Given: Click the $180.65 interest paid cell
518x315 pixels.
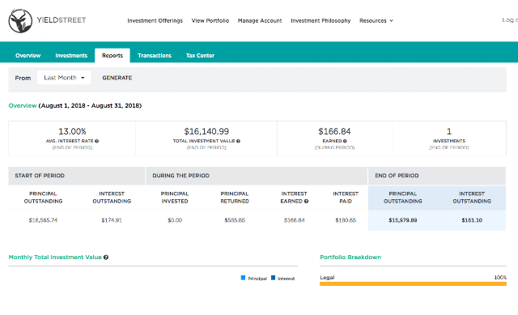Looking at the screenshot, I should pyautogui.click(x=346, y=220).
